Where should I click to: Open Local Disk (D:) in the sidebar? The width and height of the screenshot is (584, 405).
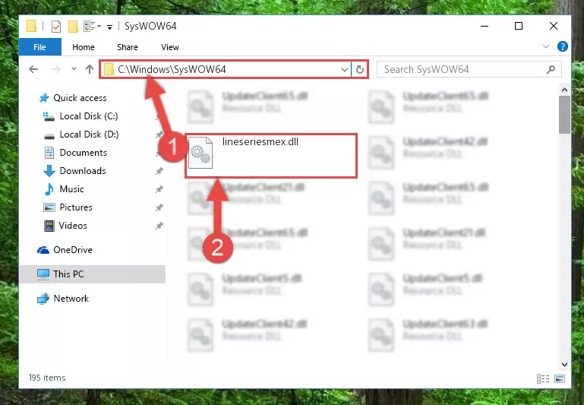[89, 134]
